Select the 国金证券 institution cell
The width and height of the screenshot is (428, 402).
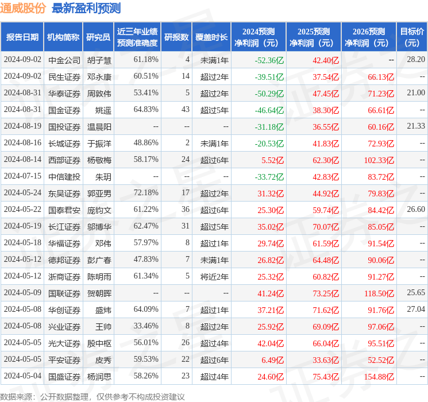click(x=64, y=110)
